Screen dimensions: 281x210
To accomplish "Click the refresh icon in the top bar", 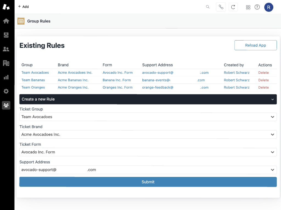I will tap(233, 7).
